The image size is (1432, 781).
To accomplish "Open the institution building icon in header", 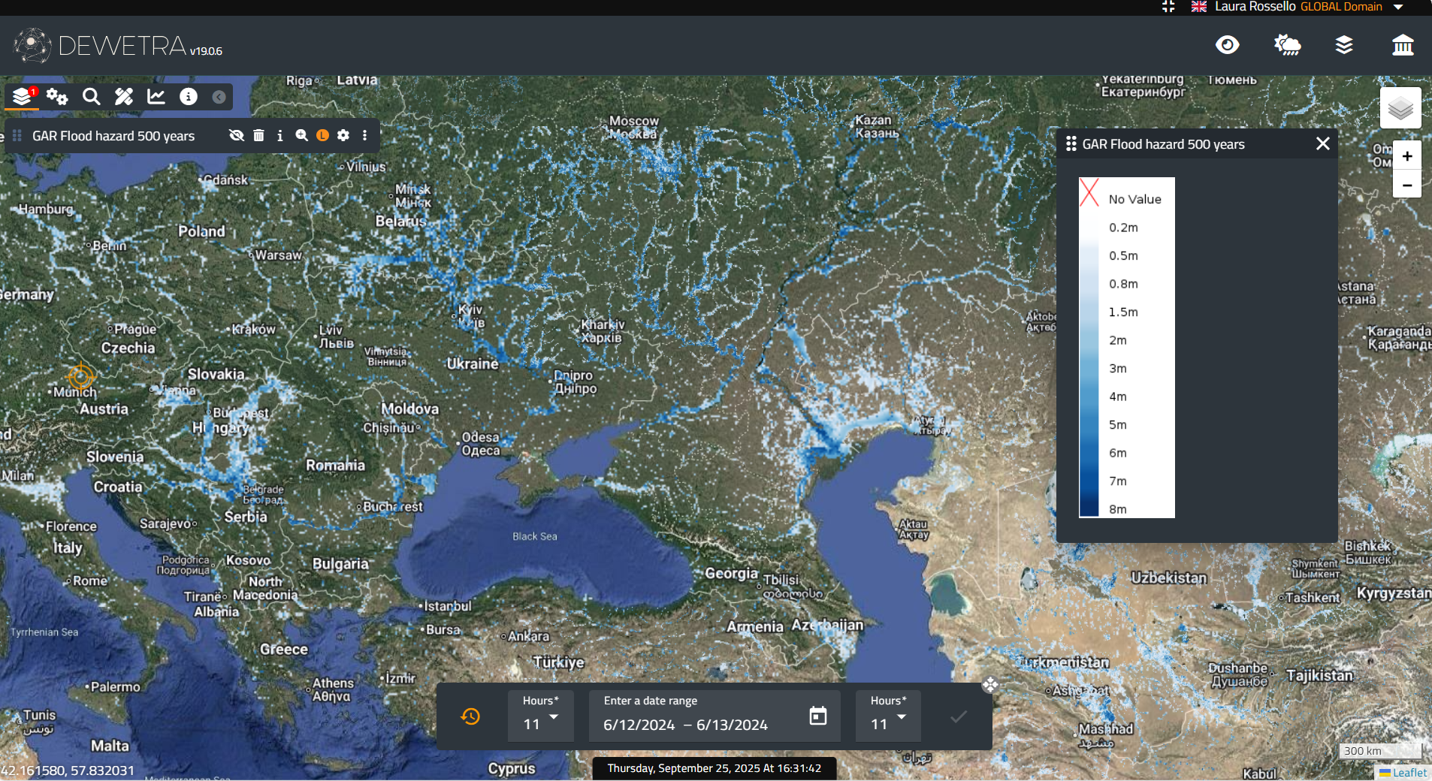I will point(1402,45).
